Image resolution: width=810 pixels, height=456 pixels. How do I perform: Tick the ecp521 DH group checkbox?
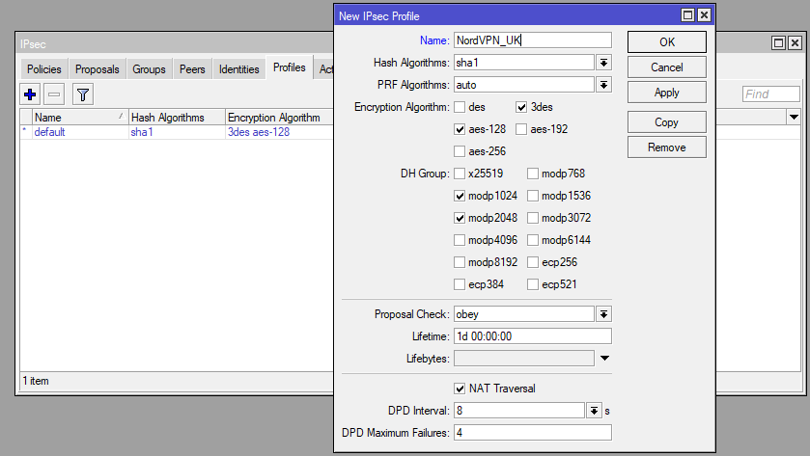click(x=533, y=284)
